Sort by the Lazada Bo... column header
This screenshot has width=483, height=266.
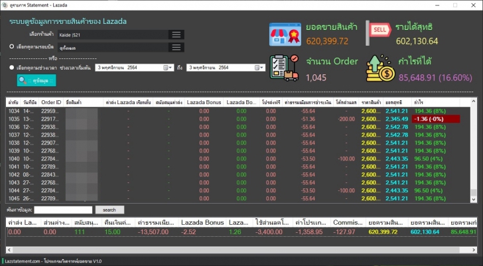point(241,102)
